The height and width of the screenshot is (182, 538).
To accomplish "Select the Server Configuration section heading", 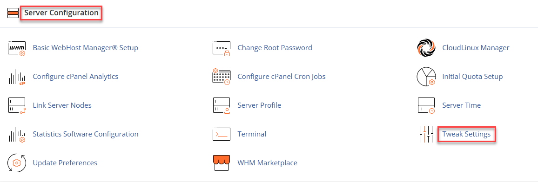I will click(61, 13).
